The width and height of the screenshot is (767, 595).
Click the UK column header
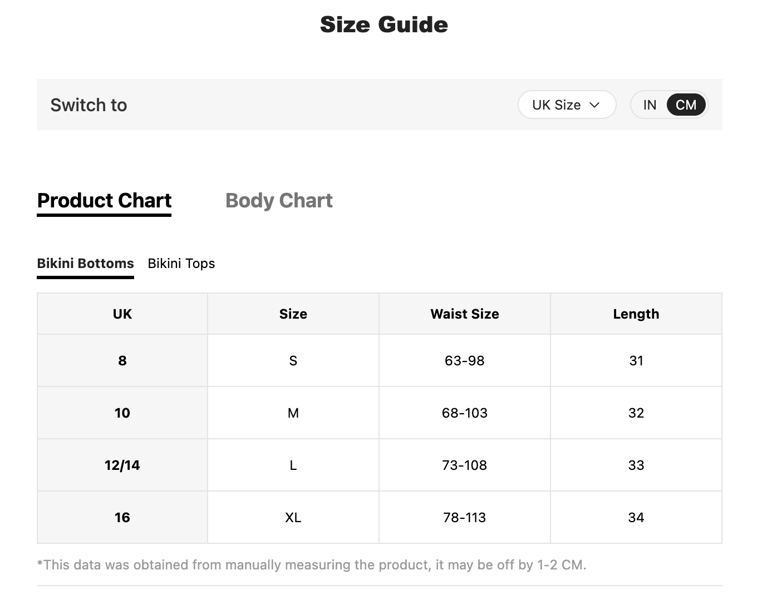click(x=122, y=314)
